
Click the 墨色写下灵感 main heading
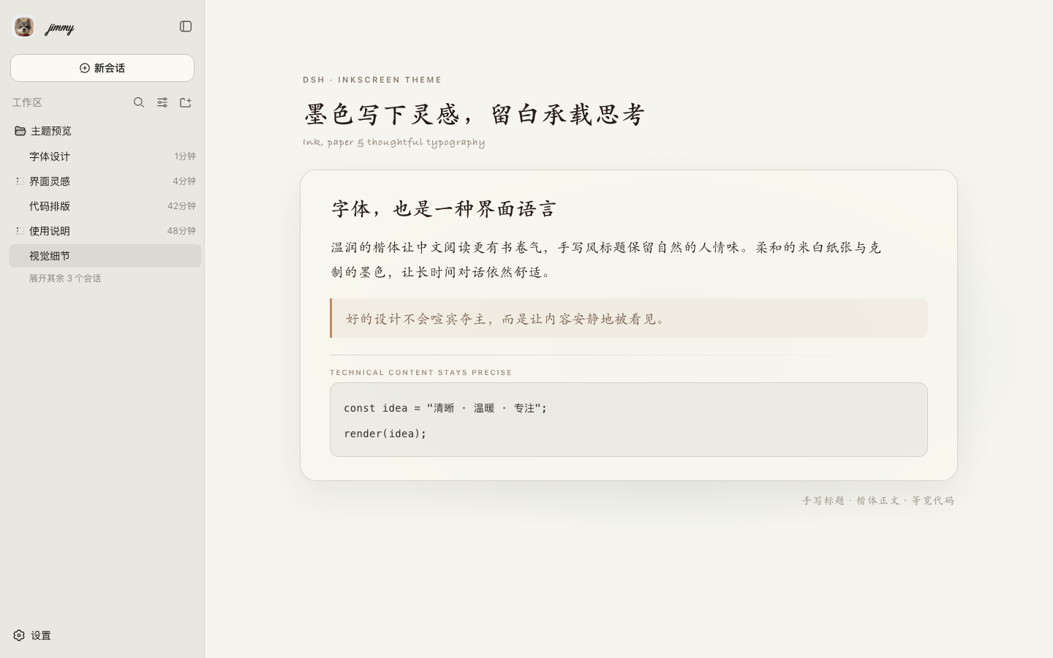[x=475, y=115]
